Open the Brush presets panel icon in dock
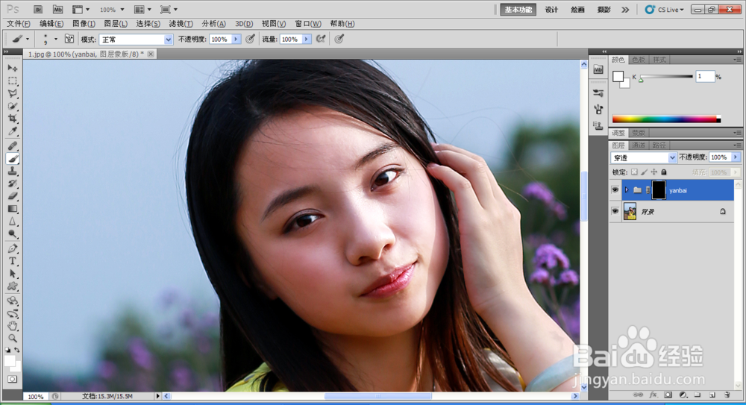 pos(598,93)
